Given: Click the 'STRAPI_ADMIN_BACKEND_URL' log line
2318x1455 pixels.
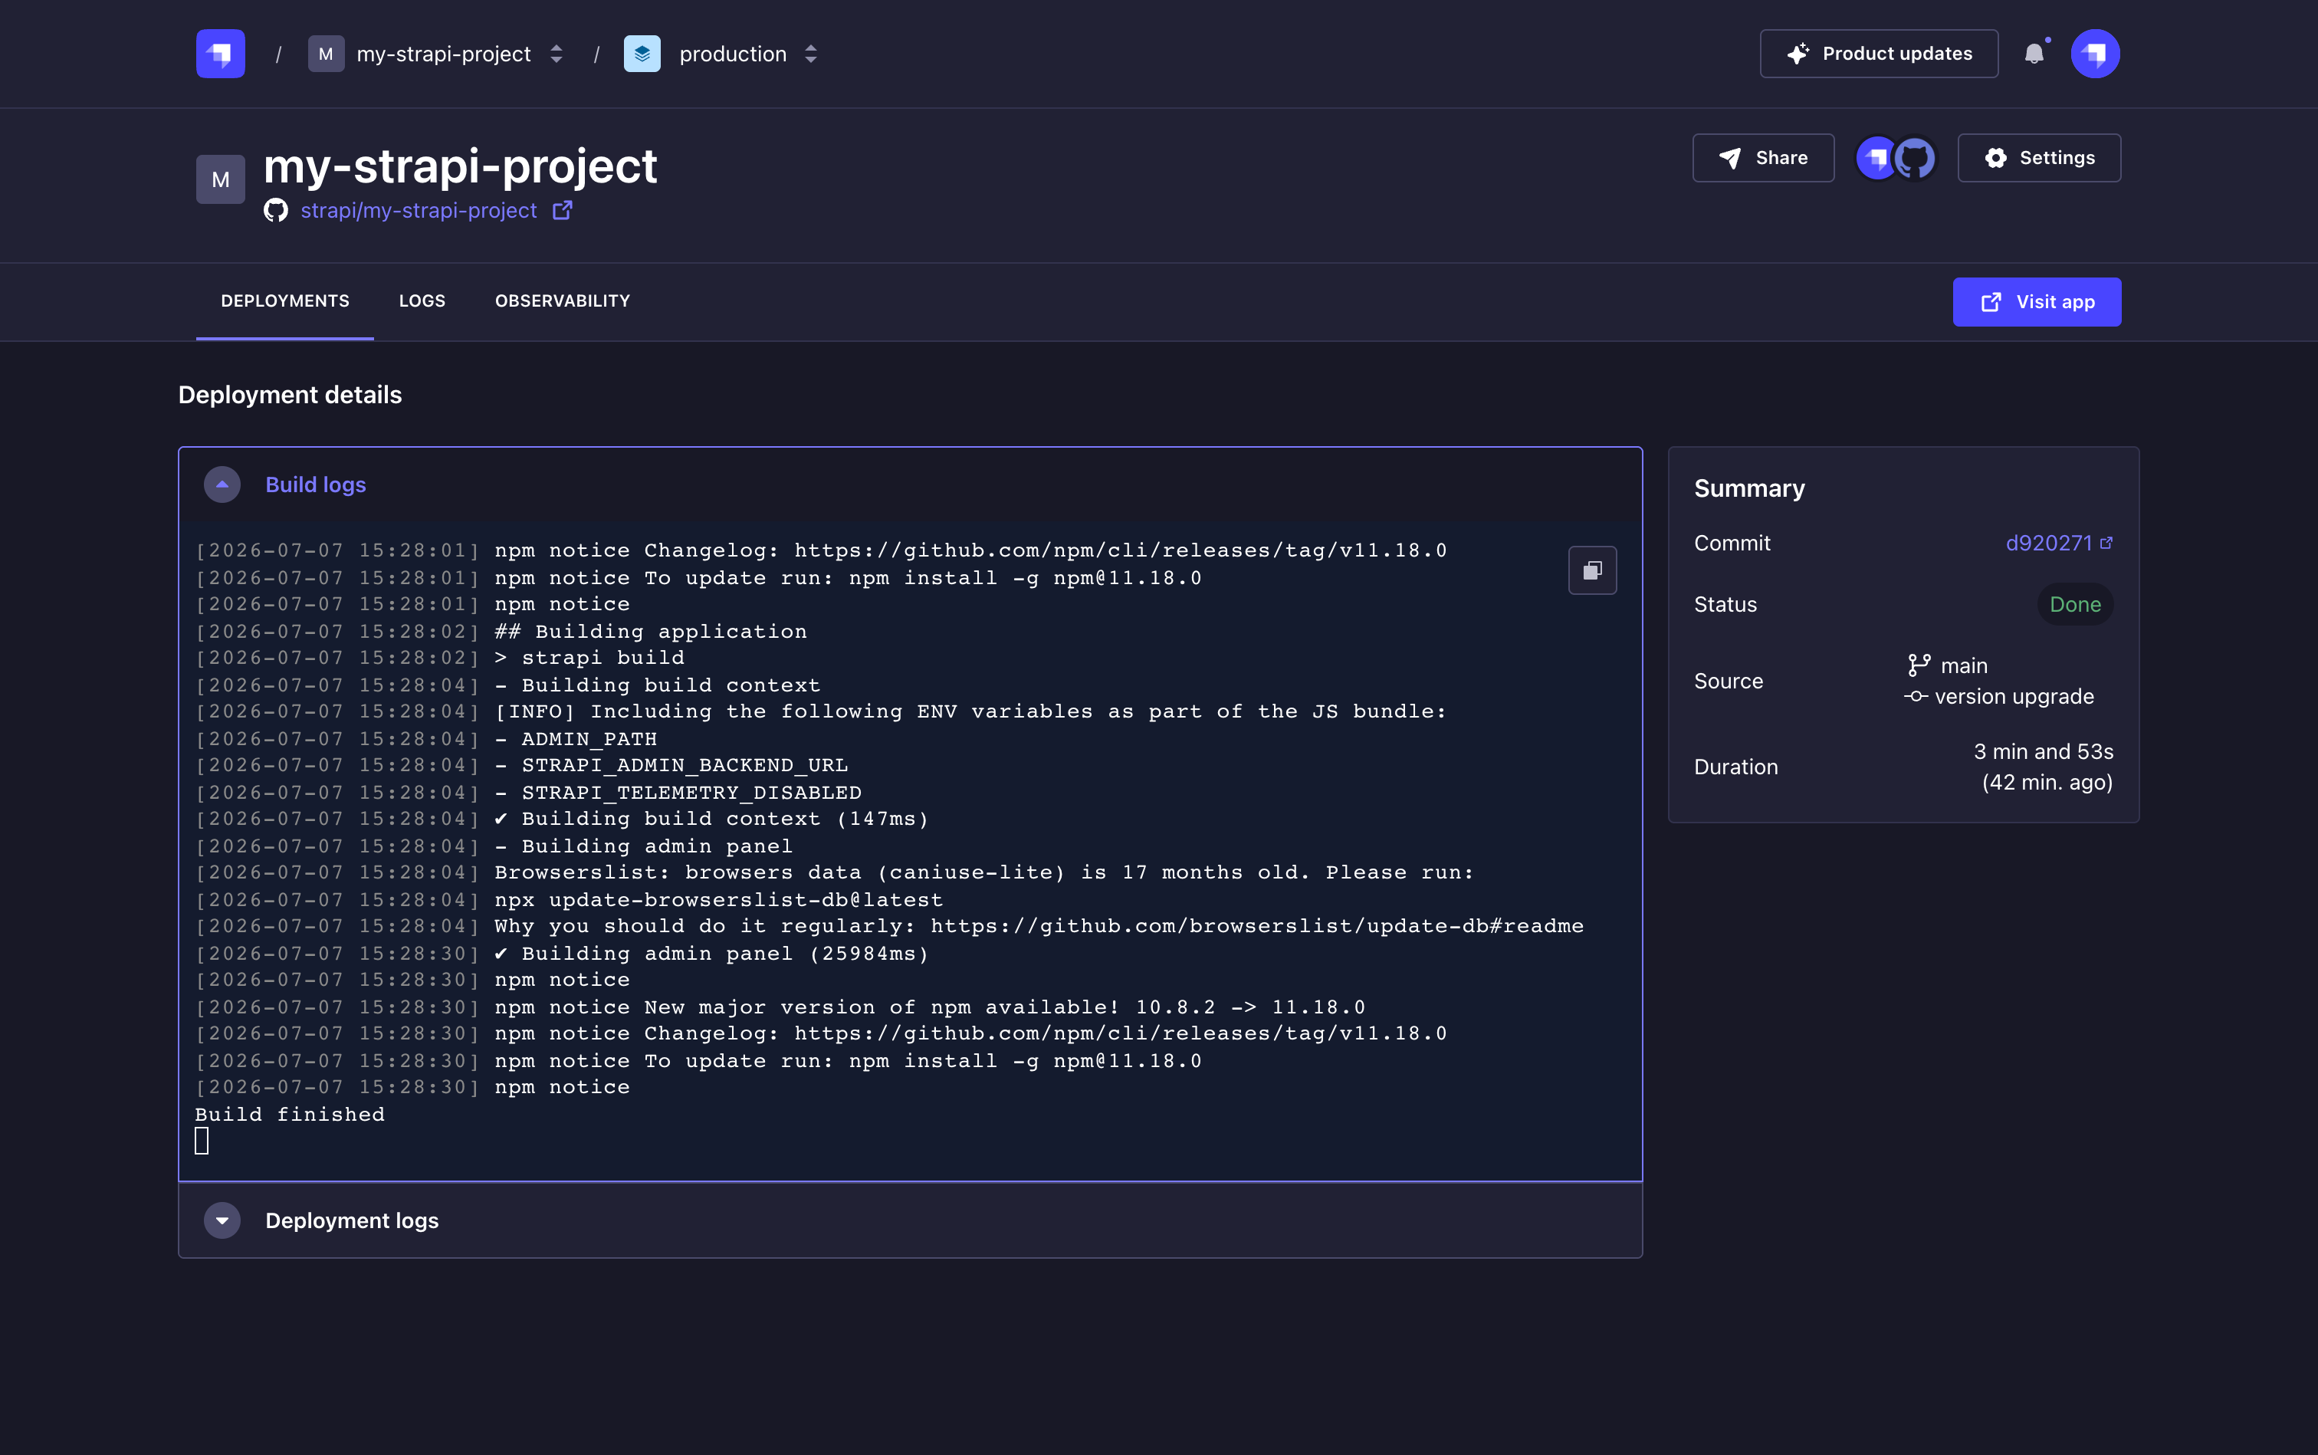Looking at the screenshot, I should pos(671,765).
